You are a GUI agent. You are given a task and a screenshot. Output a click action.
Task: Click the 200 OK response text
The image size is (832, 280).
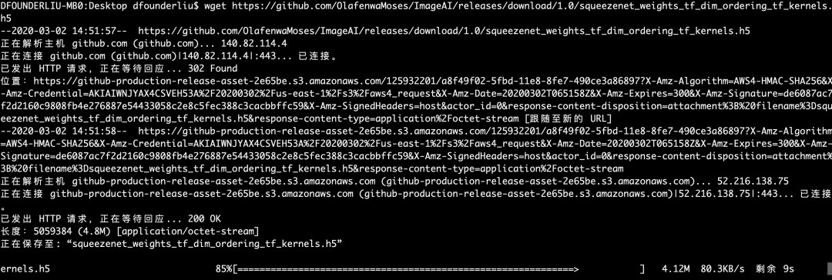tap(204, 218)
